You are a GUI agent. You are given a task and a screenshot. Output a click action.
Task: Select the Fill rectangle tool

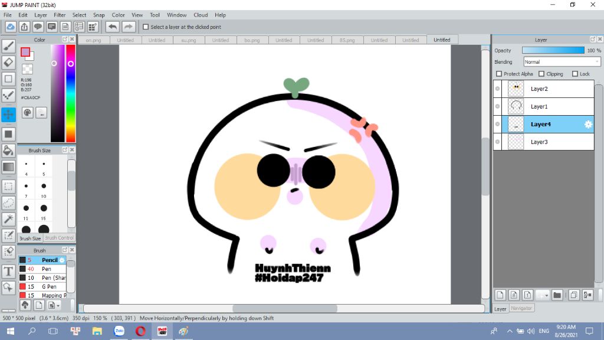[8, 134]
